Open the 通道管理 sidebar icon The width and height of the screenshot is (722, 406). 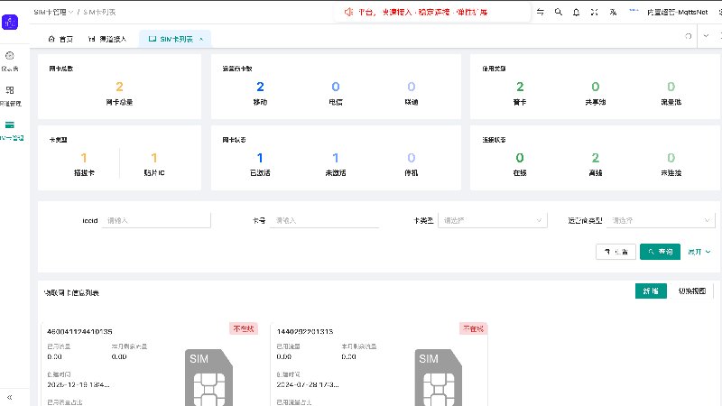coord(10,90)
